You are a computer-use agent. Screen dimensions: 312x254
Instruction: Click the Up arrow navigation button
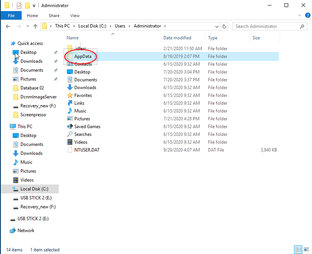point(36,26)
